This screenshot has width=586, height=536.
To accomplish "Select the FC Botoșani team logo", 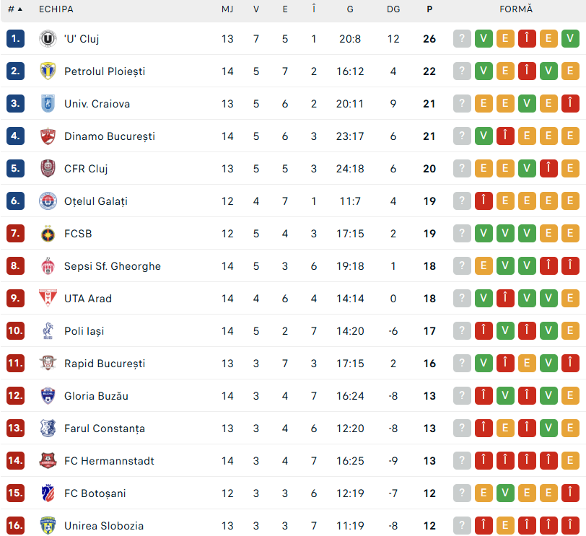I will pos(48,493).
